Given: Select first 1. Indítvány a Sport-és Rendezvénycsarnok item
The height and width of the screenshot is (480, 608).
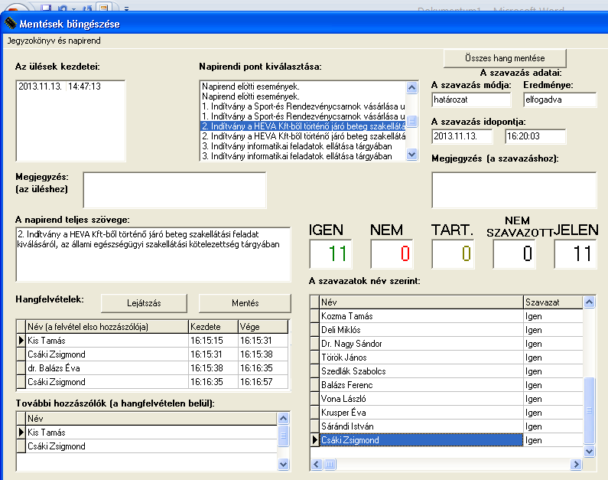Looking at the screenshot, I should pyautogui.click(x=303, y=106).
